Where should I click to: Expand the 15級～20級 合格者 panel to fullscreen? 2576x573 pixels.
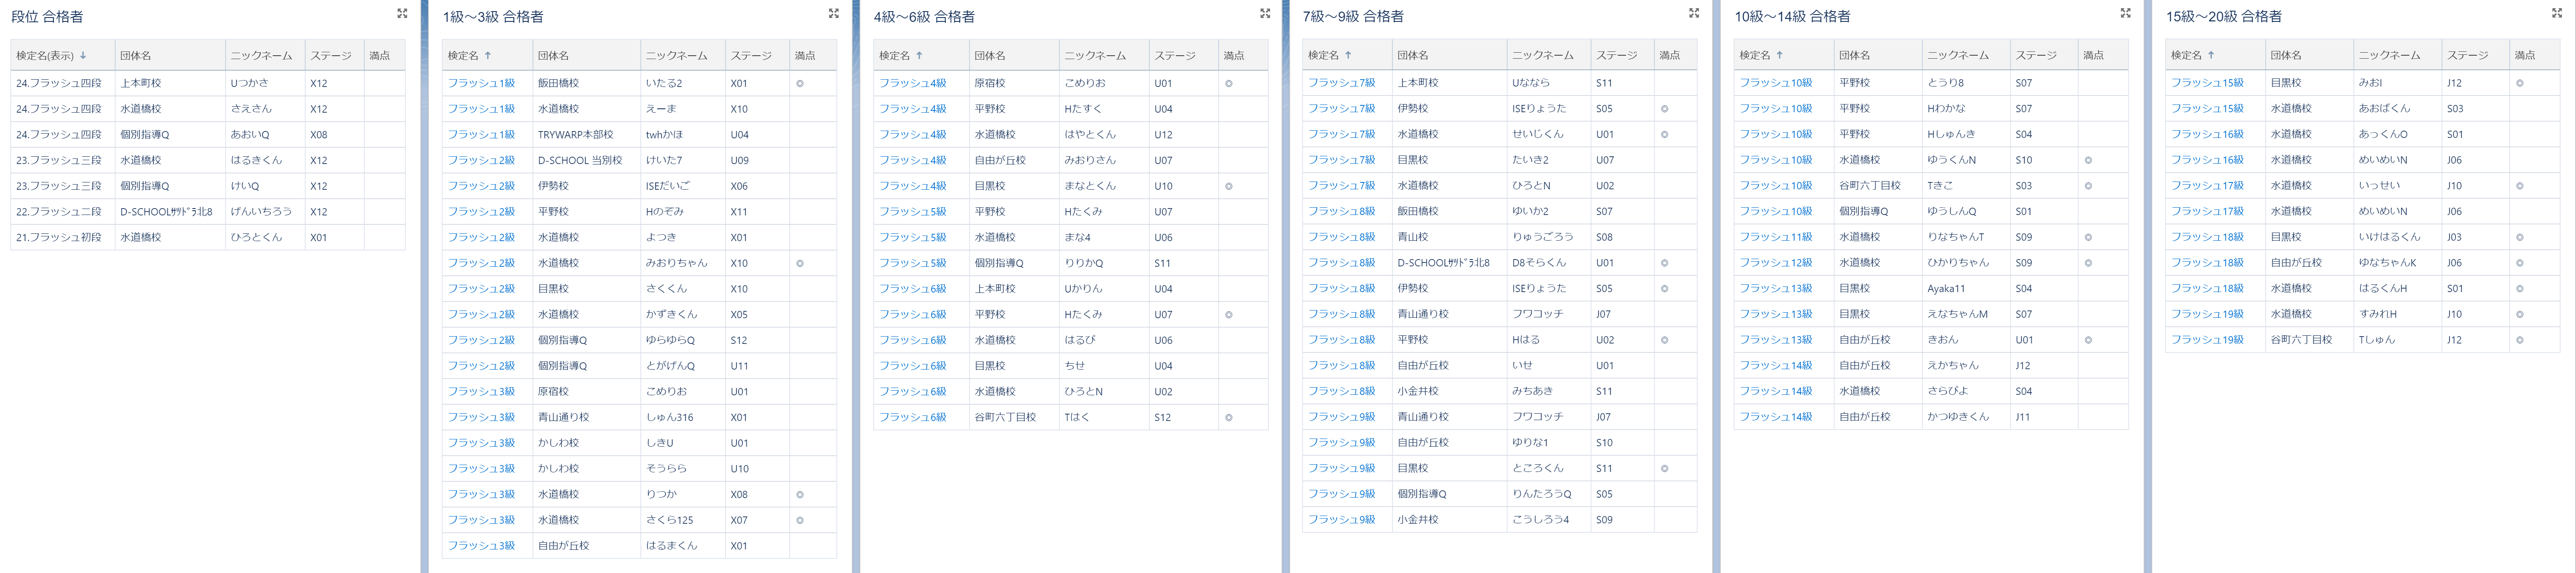tap(2557, 13)
